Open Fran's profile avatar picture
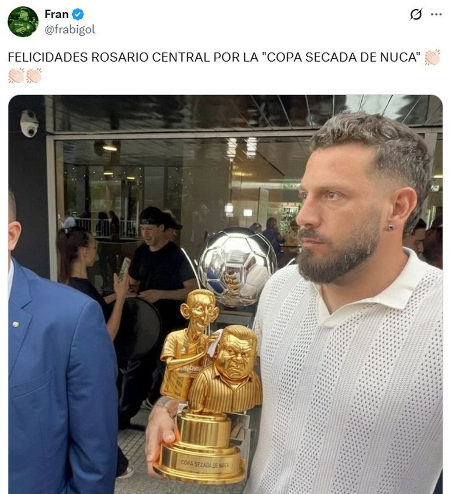Screen dimensions: 451x494 coord(23,22)
